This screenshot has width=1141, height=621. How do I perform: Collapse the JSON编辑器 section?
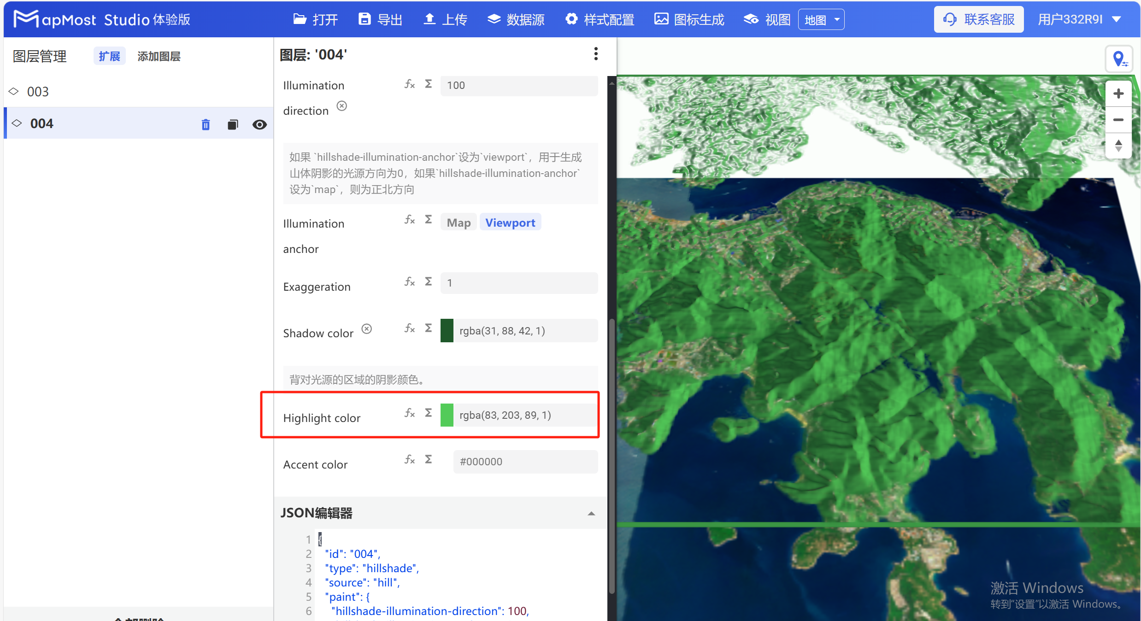591,513
